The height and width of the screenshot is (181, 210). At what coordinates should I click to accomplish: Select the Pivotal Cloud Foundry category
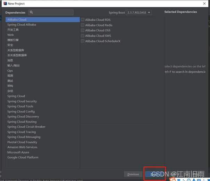pyautogui.click(x=43, y=142)
